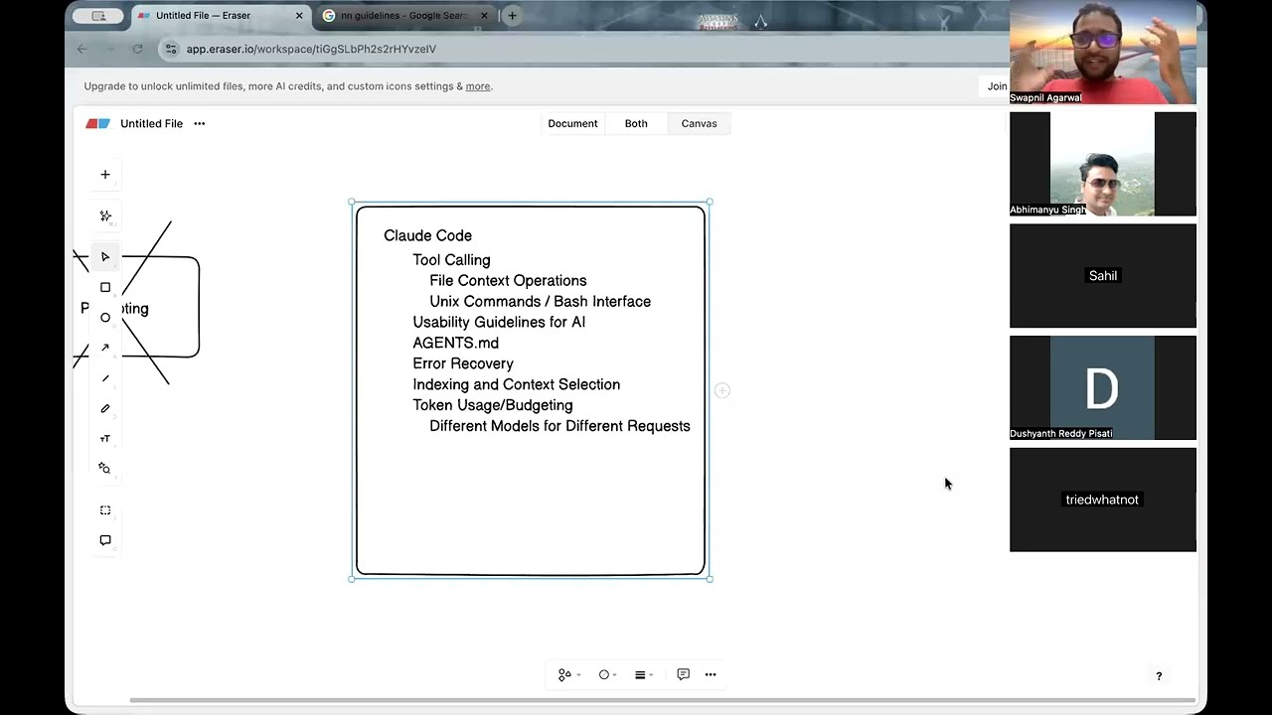Open the fill color dropdown in the bottom toolbar
This screenshot has width=1272, height=715.
(x=607, y=675)
